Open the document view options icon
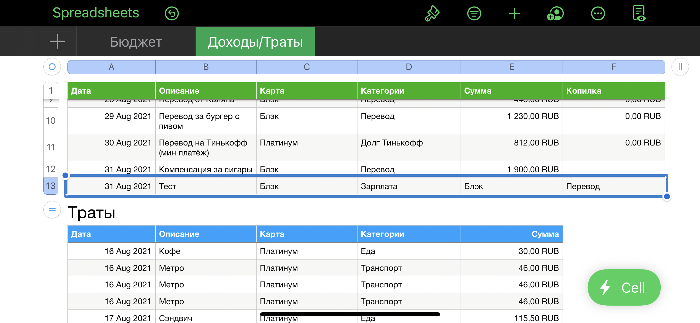The height and width of the screenshot is (323, 700). click(639, 14)
